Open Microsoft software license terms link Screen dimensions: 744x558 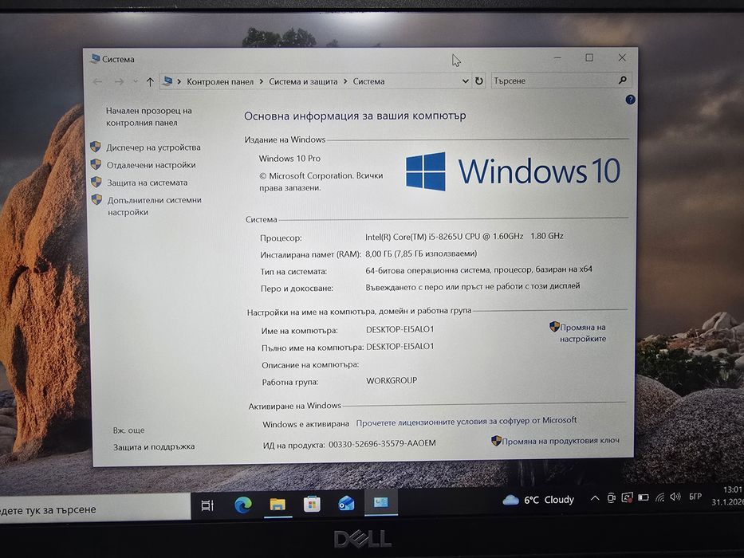(466, 422)
